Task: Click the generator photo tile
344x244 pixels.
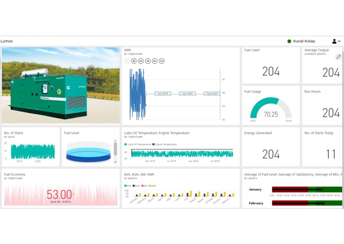Action: pyautogui.click(x=61, y=85)
